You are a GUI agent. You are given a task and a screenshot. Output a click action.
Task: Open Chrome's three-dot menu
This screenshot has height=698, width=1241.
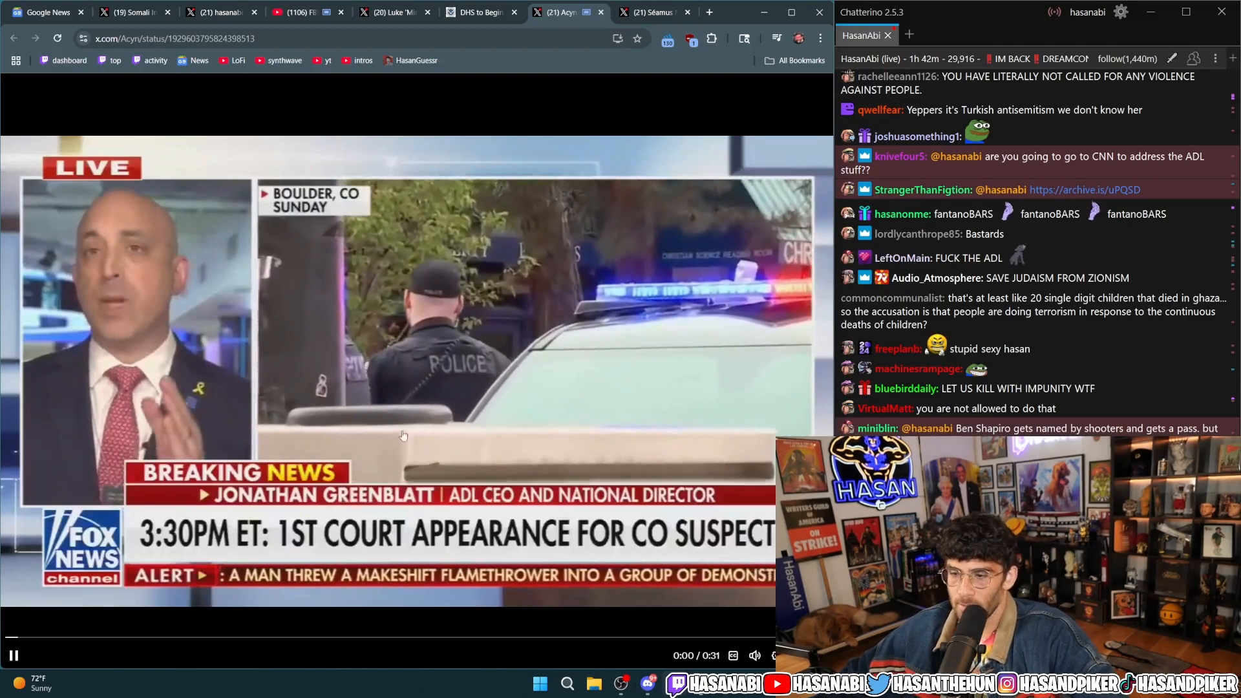(x=820, y=39)
